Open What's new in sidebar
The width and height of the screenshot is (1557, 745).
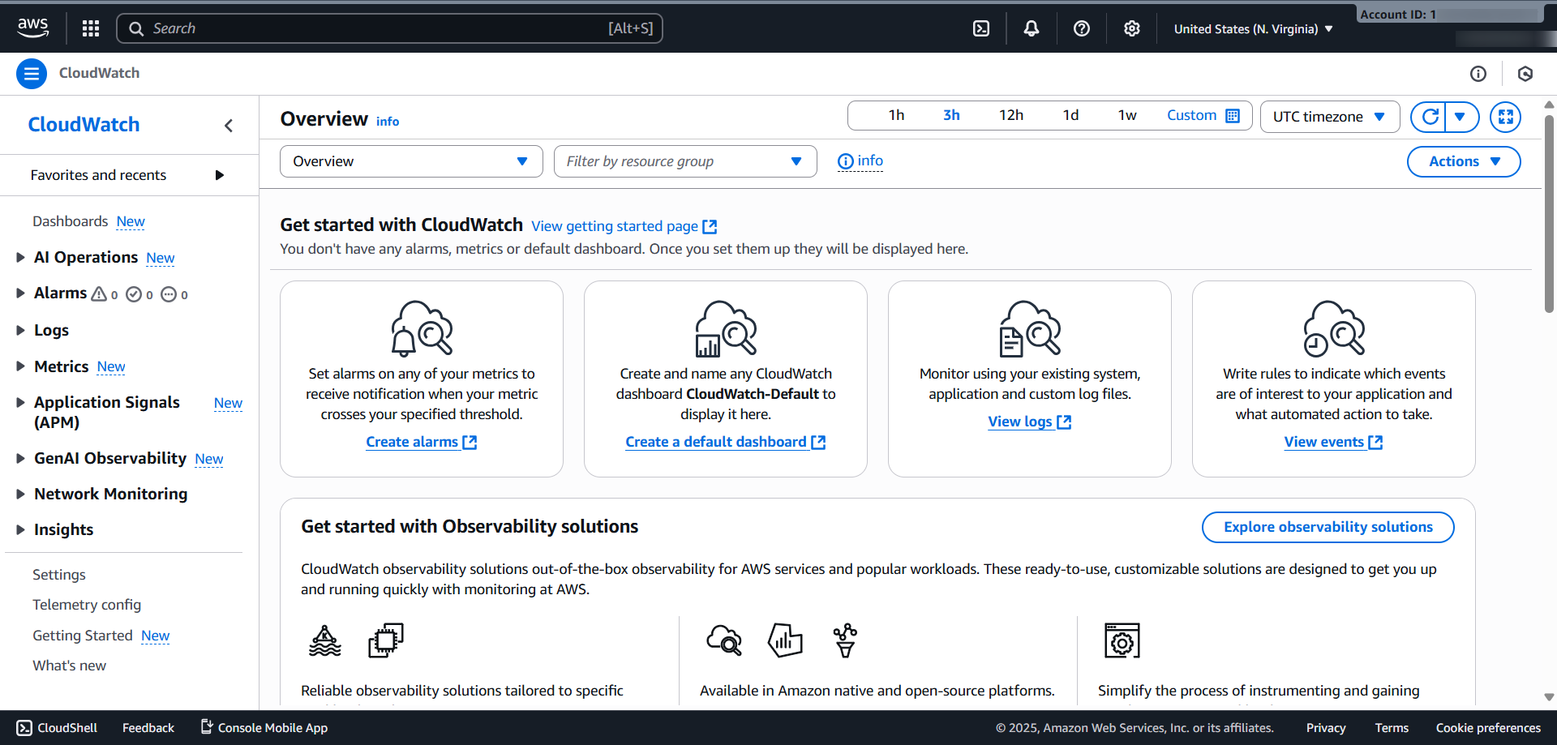(x=69, y=666)
